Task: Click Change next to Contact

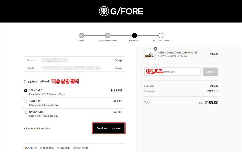Action: (118, 61)
